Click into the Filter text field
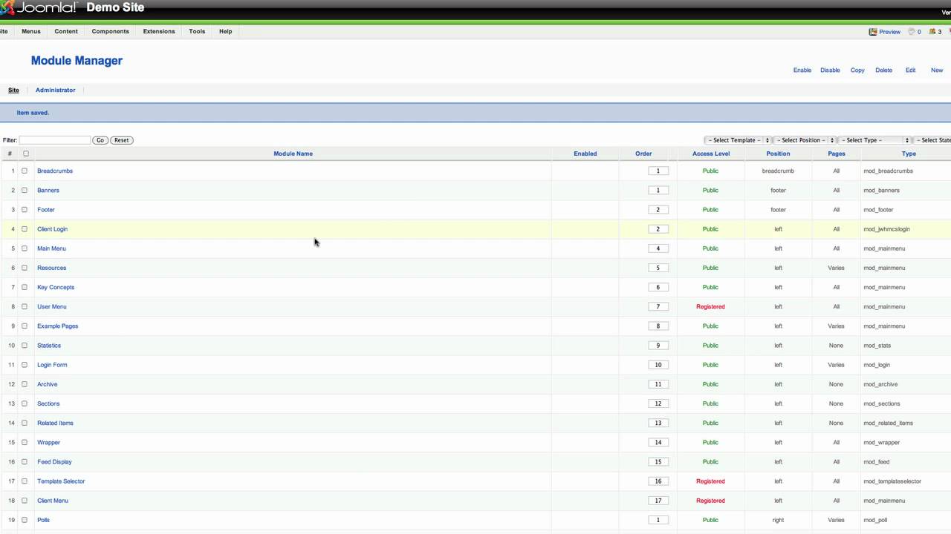The image size is (951, 534). click(54, 140)
